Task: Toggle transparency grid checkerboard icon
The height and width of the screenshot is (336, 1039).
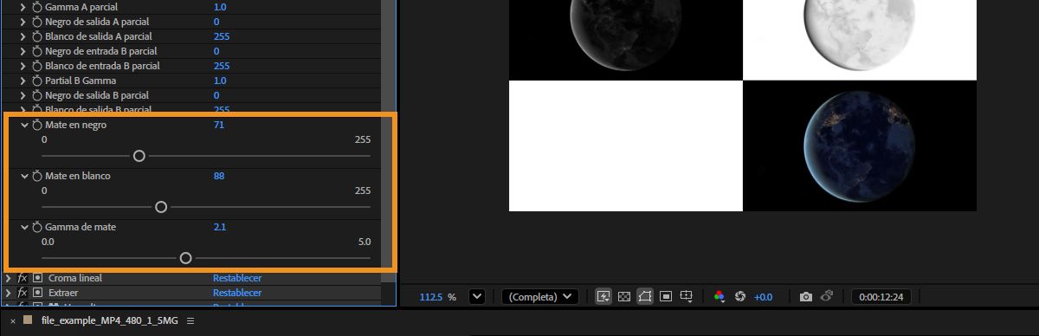Action: point(624,296)
